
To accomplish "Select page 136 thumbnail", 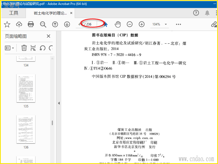I will pyautogui.click(x=26, y=129).
